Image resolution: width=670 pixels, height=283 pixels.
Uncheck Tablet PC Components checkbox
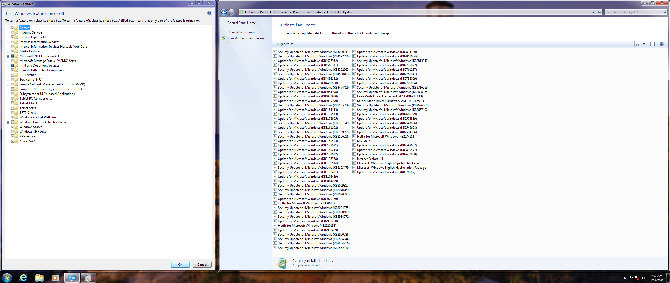pyautogui.click(x=12, y=99)
